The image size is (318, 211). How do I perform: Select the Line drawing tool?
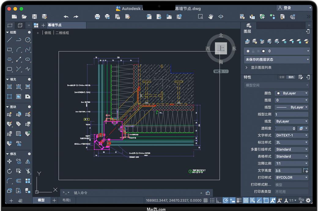[9, 40]
